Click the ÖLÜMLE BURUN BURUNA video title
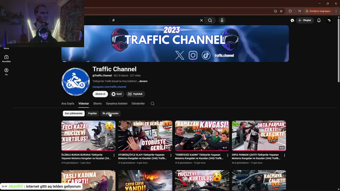Viewport: 340px width, 191px height. (x=86, y=157)
